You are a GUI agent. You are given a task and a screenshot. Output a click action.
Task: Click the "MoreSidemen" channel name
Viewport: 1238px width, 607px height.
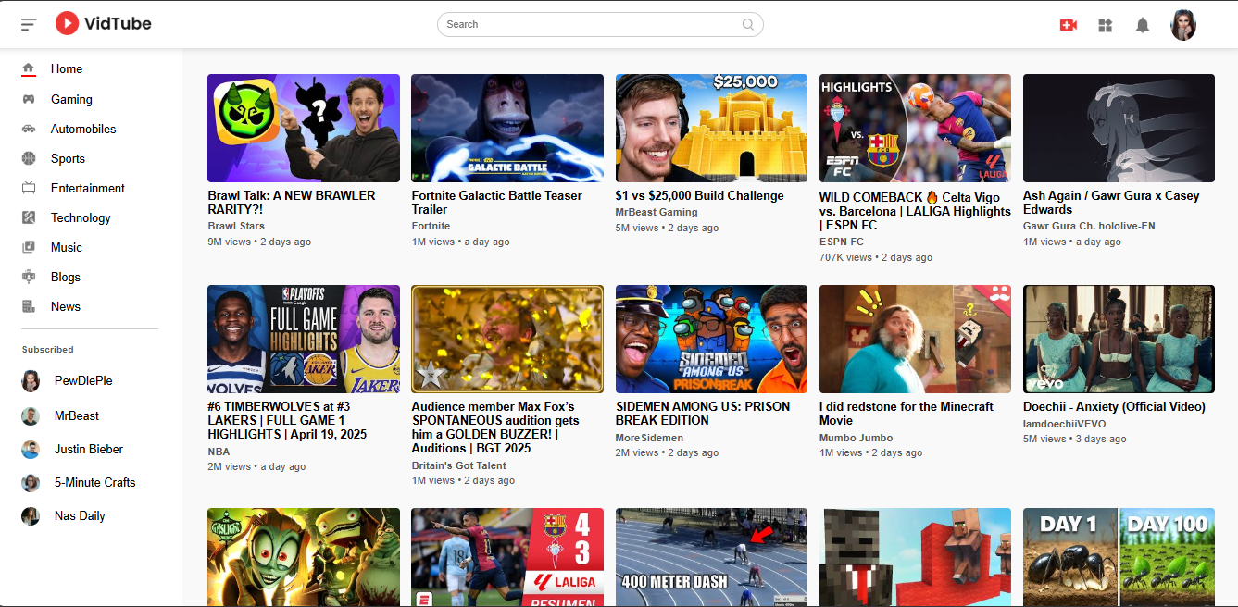(649, 438)
